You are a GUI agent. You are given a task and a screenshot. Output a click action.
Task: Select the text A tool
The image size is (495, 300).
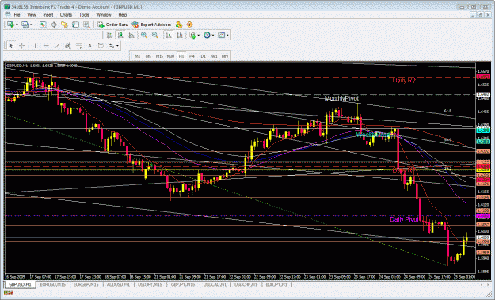[89, 46]
